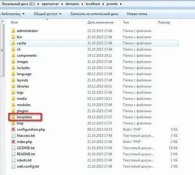Click the vertical scrollbar thumb

click(x=2, y=51)
